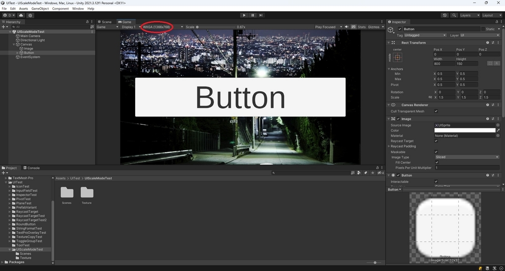Toggle hidden packages visibility icon
The width and height of the screenshot is (505, 271).
380,173
